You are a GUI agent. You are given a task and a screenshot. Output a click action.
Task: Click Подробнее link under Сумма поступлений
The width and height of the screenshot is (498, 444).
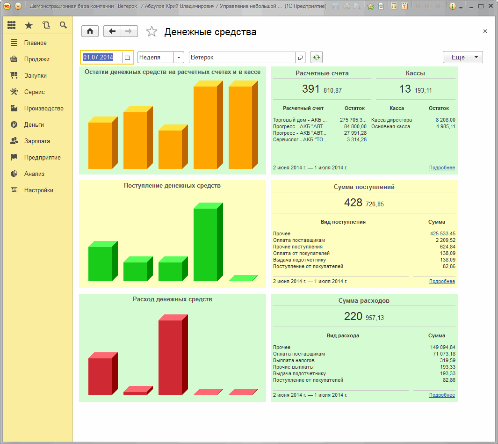pyautogui.click(x=442, y=281)
